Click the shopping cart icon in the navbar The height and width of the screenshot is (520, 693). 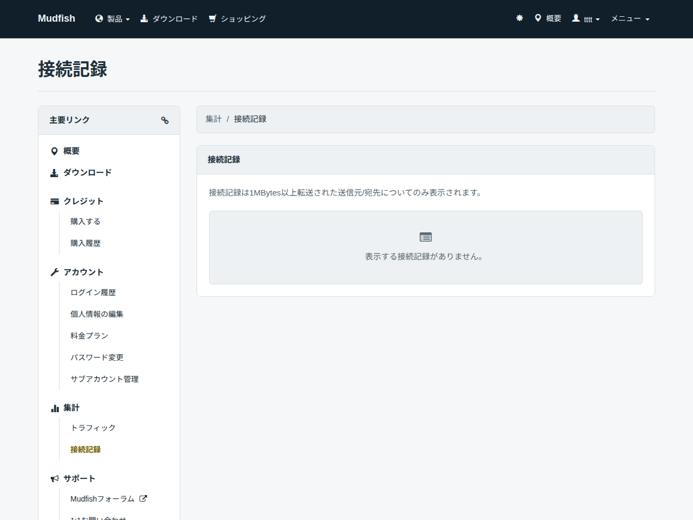click(x=213, y=18)
